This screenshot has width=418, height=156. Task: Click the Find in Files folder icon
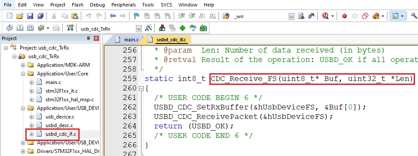226,16
